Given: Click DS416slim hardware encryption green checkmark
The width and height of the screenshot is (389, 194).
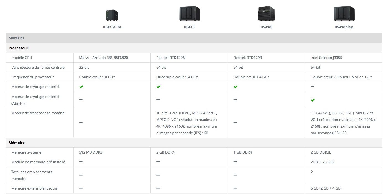Looking at the screenshot, I should [81, 87].
